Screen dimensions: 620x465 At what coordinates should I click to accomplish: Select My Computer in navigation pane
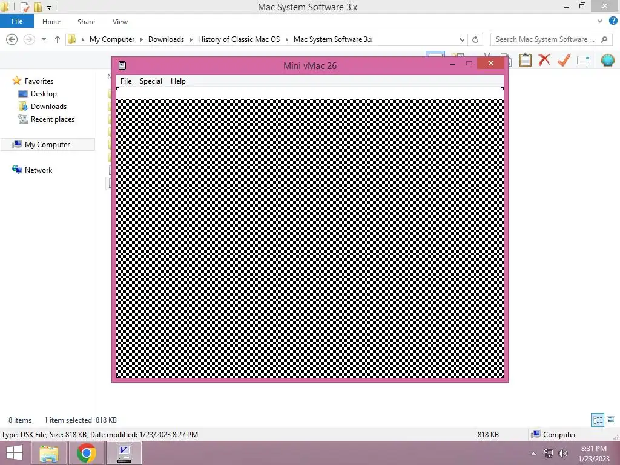[47, 145]
